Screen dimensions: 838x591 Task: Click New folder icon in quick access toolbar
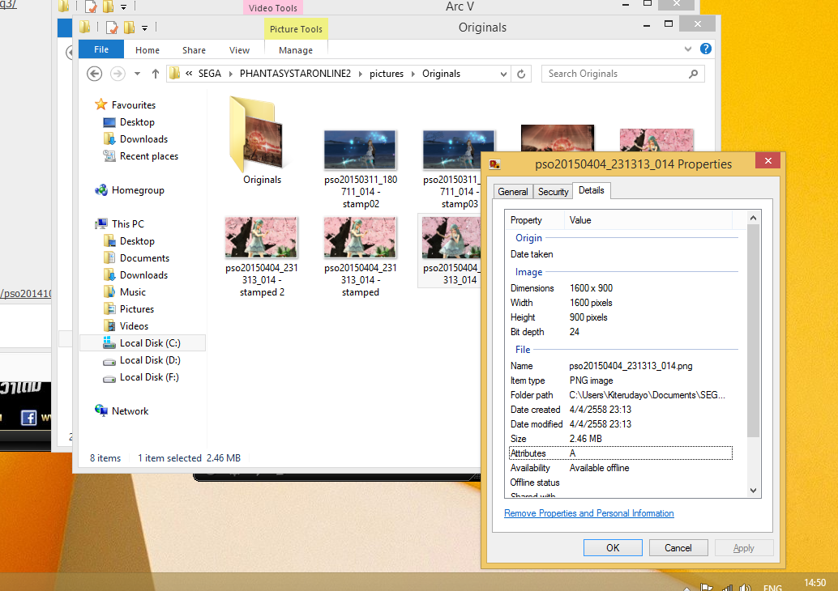(x=129, y=28)
